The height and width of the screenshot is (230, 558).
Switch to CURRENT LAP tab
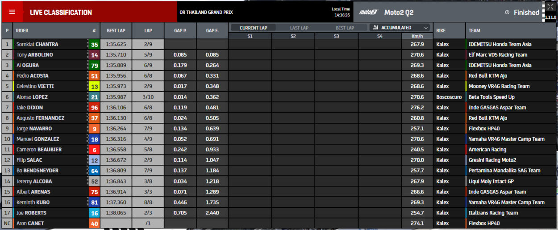pos(254,28)
